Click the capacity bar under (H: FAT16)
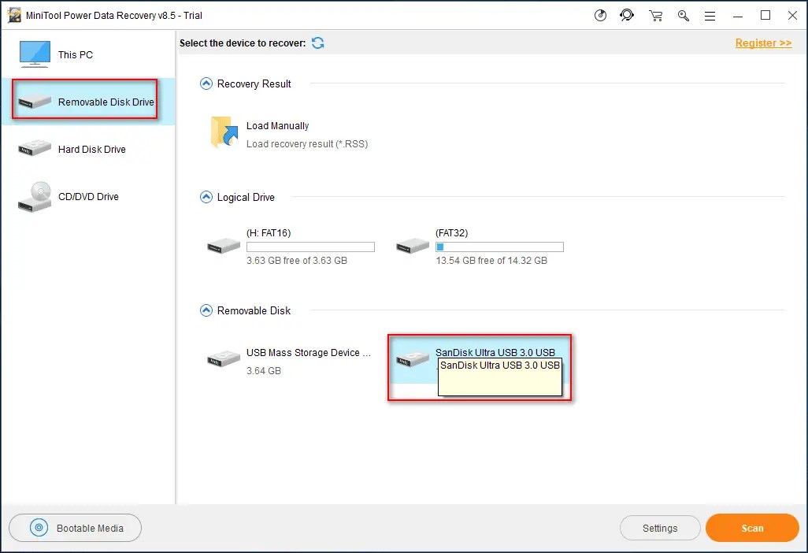This screenshot has width=808, height=553. 310,247
